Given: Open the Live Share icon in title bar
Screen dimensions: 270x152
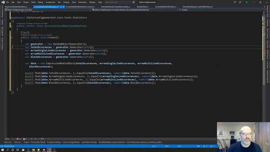Looking at the screenshot, I should pyautogui.click(x=235, y=2).
